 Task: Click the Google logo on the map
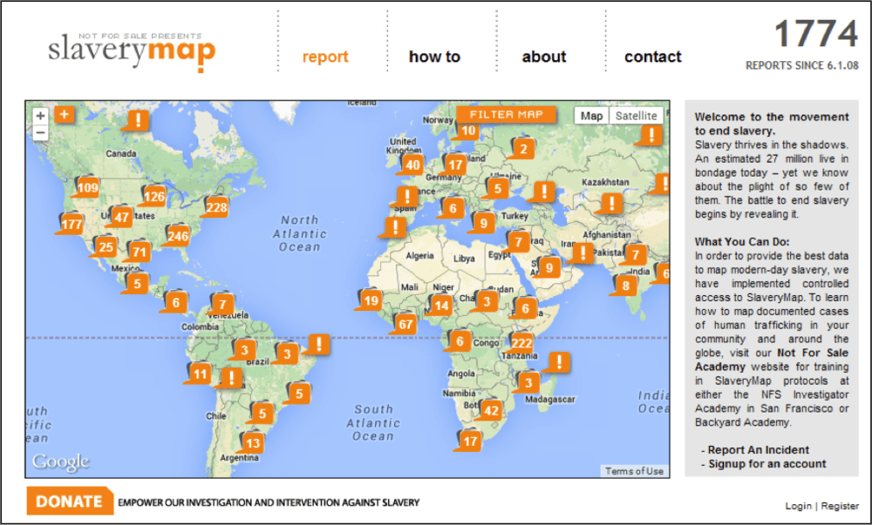pos(61,461)
